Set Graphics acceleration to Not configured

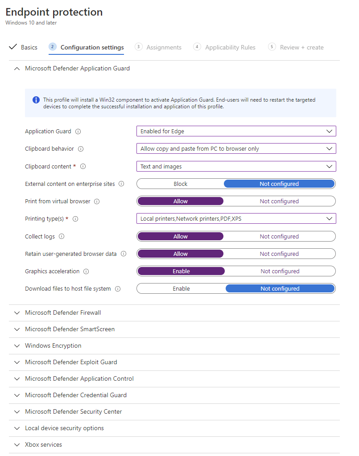point(280,271)
